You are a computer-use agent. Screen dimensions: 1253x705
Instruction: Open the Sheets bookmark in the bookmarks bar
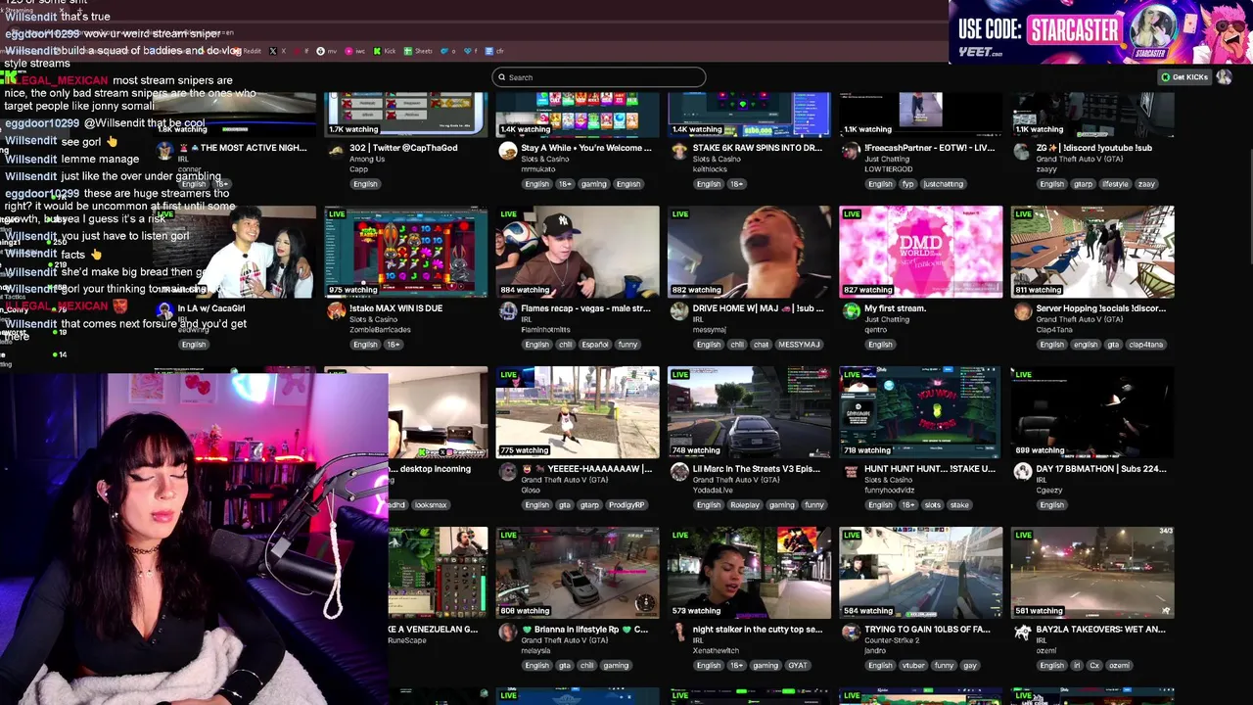point(418,51)
